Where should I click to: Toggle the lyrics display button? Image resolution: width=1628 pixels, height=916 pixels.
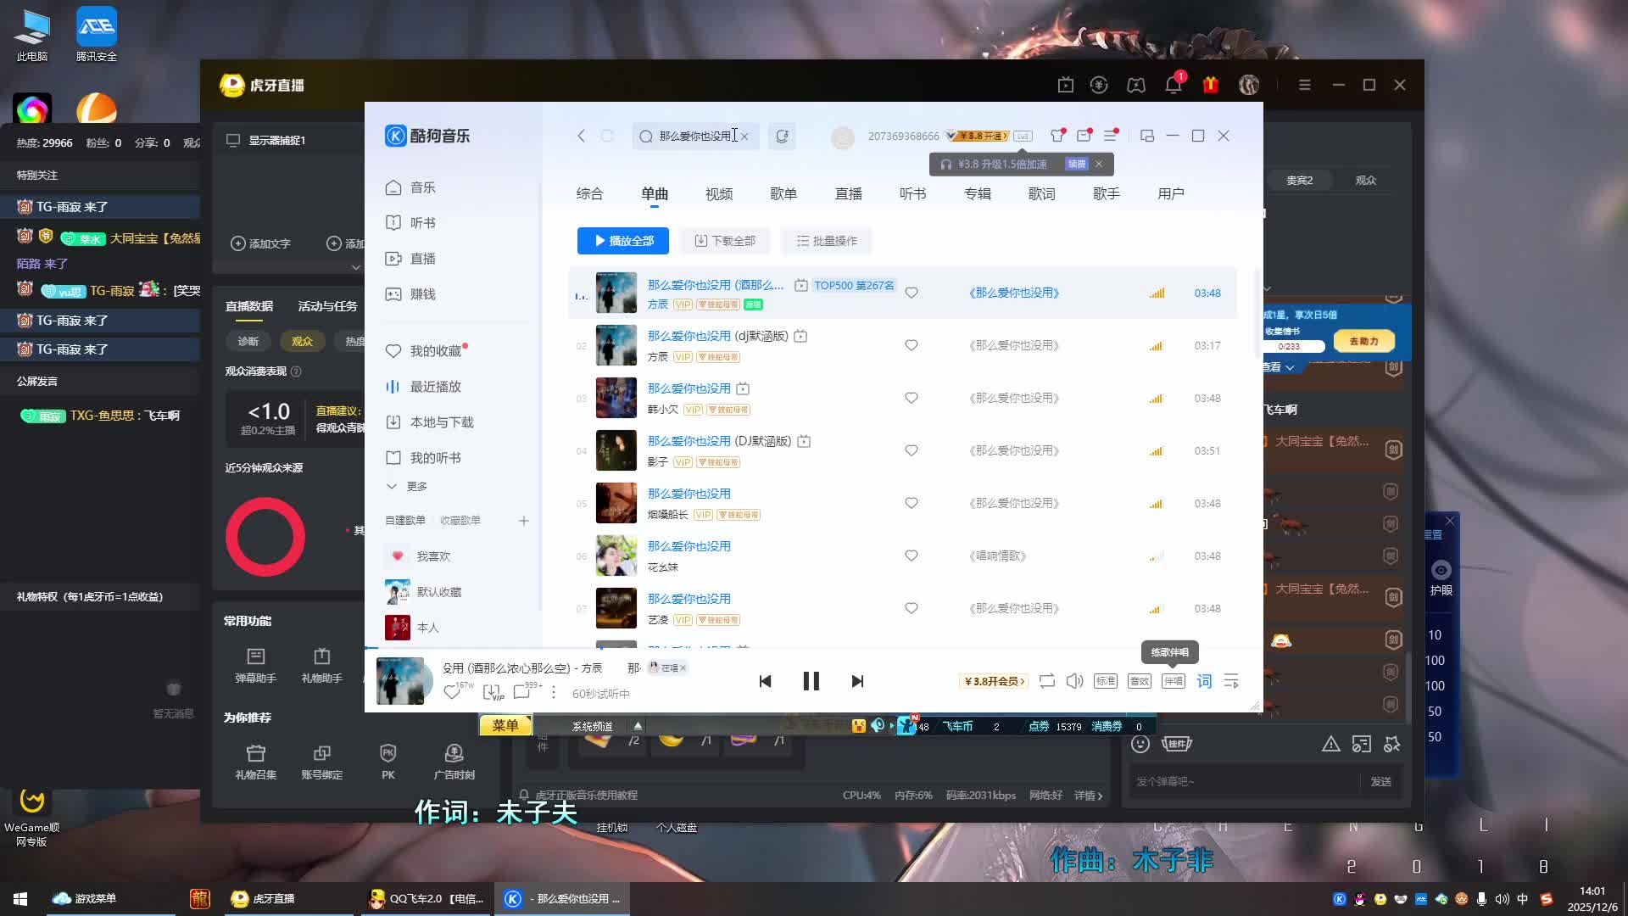coord(1204,681)
